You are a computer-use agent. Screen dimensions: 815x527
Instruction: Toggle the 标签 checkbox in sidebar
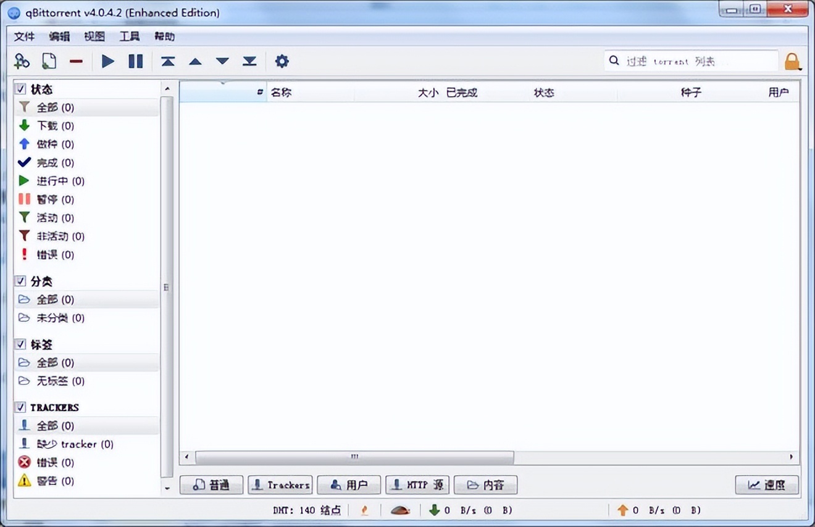coord(21,344)
